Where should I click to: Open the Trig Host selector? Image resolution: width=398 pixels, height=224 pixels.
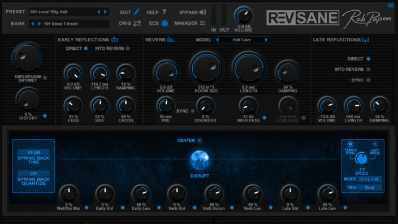coord(369,187)
